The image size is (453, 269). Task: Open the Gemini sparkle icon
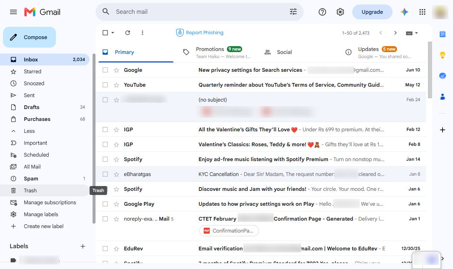(404, 12)
